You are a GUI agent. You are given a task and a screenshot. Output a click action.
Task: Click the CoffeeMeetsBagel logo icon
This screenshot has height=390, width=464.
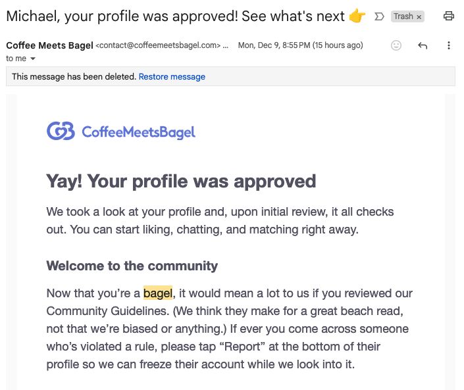pos(61,132)
